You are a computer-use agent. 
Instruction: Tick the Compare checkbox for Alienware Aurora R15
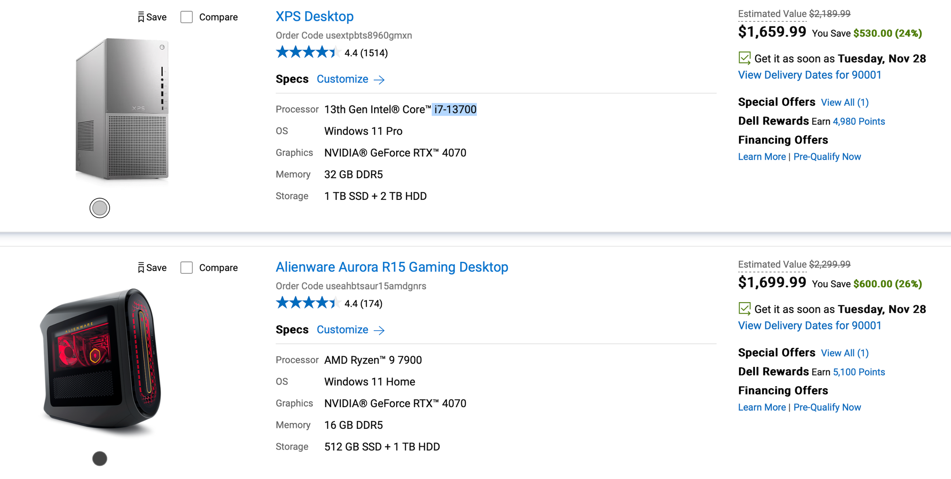187,268
